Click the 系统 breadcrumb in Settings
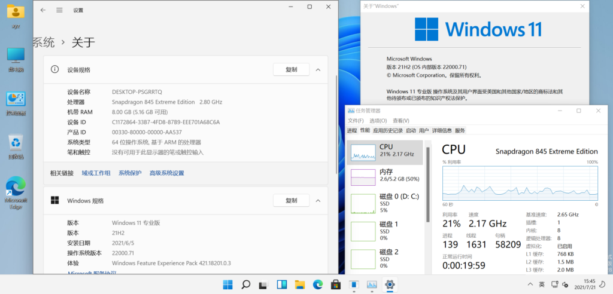The height and width of the screenshot is (294, 613). (x=44, y=42)
